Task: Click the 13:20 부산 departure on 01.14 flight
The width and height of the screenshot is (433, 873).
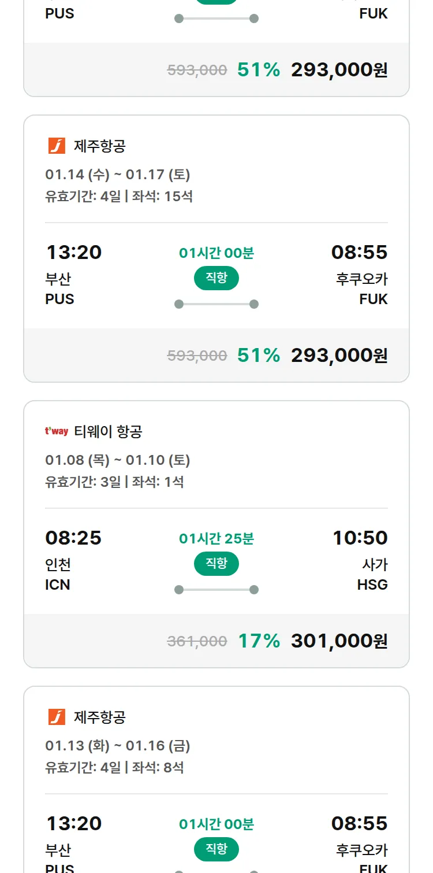Action: (x=73, y=253)
